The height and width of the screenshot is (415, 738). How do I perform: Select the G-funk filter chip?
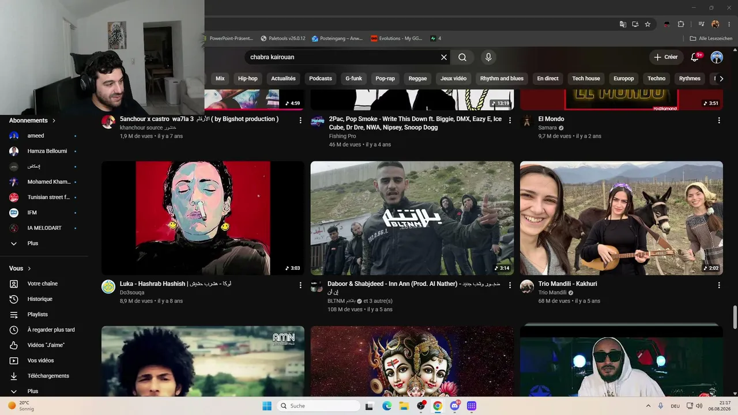[x=354, y=78]
